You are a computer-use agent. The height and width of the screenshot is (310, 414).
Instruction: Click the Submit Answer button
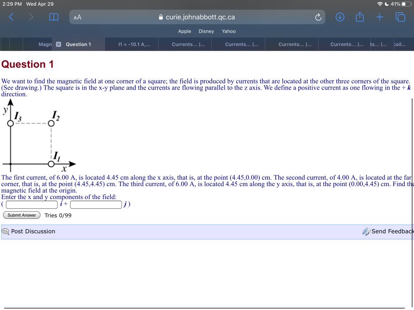click(x=22, y=215)
